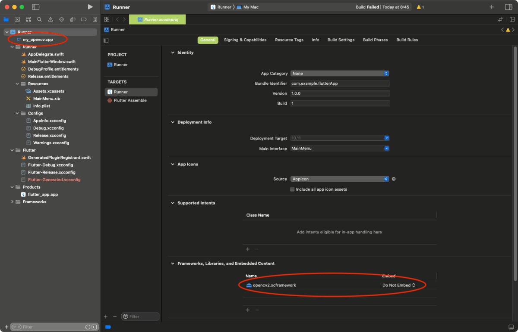Image resolution: width=518 pixels, height=332 pixels.
Task: Switch to Signing & Capabilities tab
Action: 245,40
